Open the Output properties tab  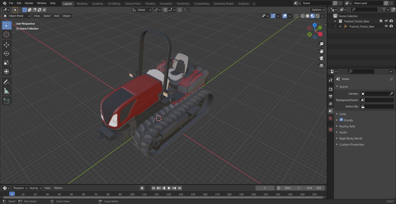330,96
